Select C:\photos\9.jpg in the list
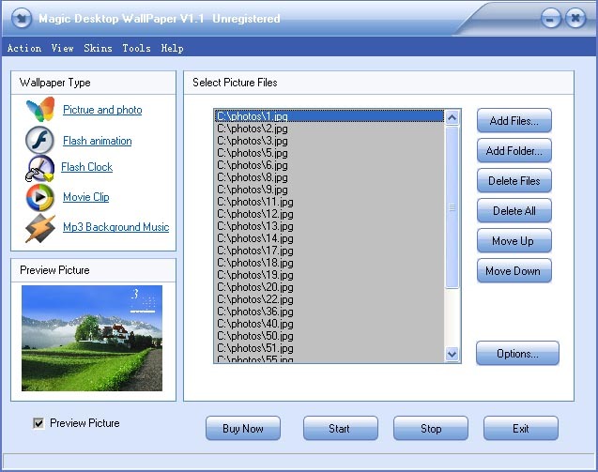Screen dimensions: 598x472 click(330, 190)
